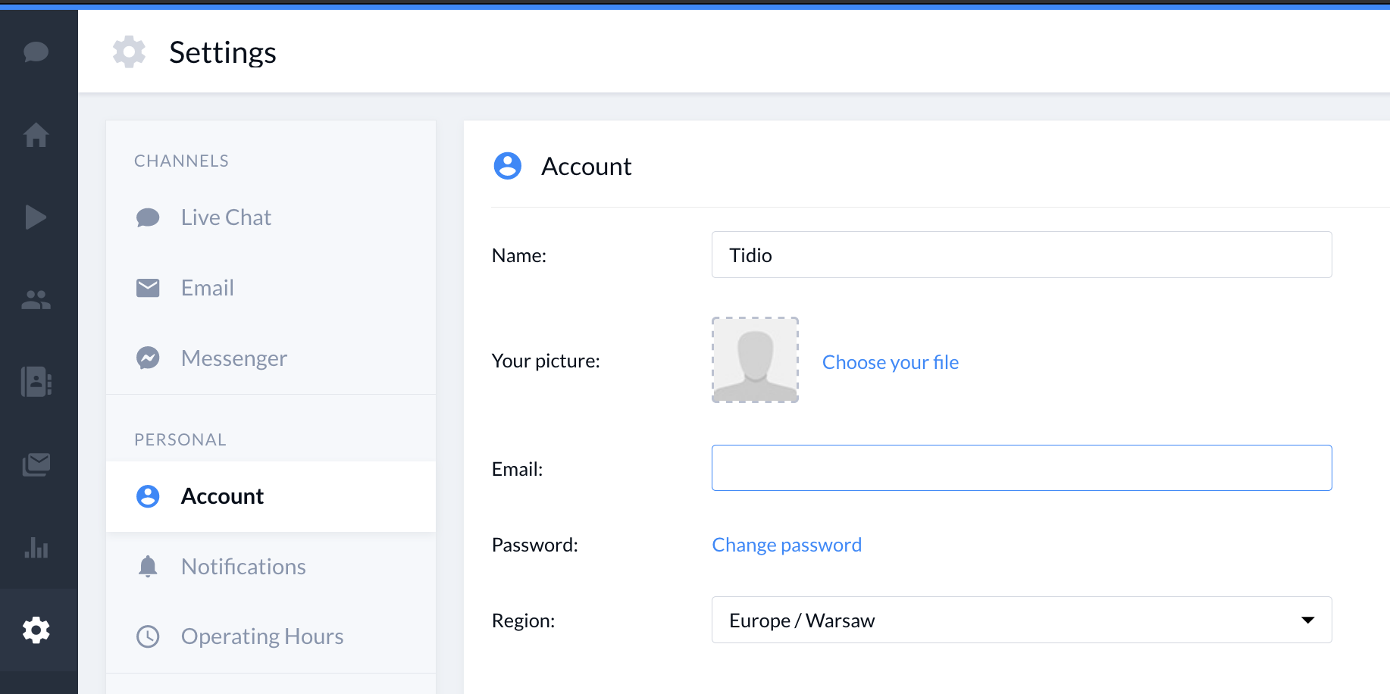Screen dimensions: 1390x694
Task: Open the settings gear in the sidebar
Action: (36, 630)
